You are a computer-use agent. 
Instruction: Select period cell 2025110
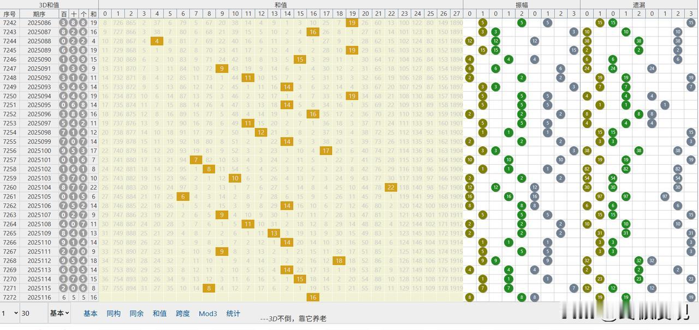(x=39, y=242)
